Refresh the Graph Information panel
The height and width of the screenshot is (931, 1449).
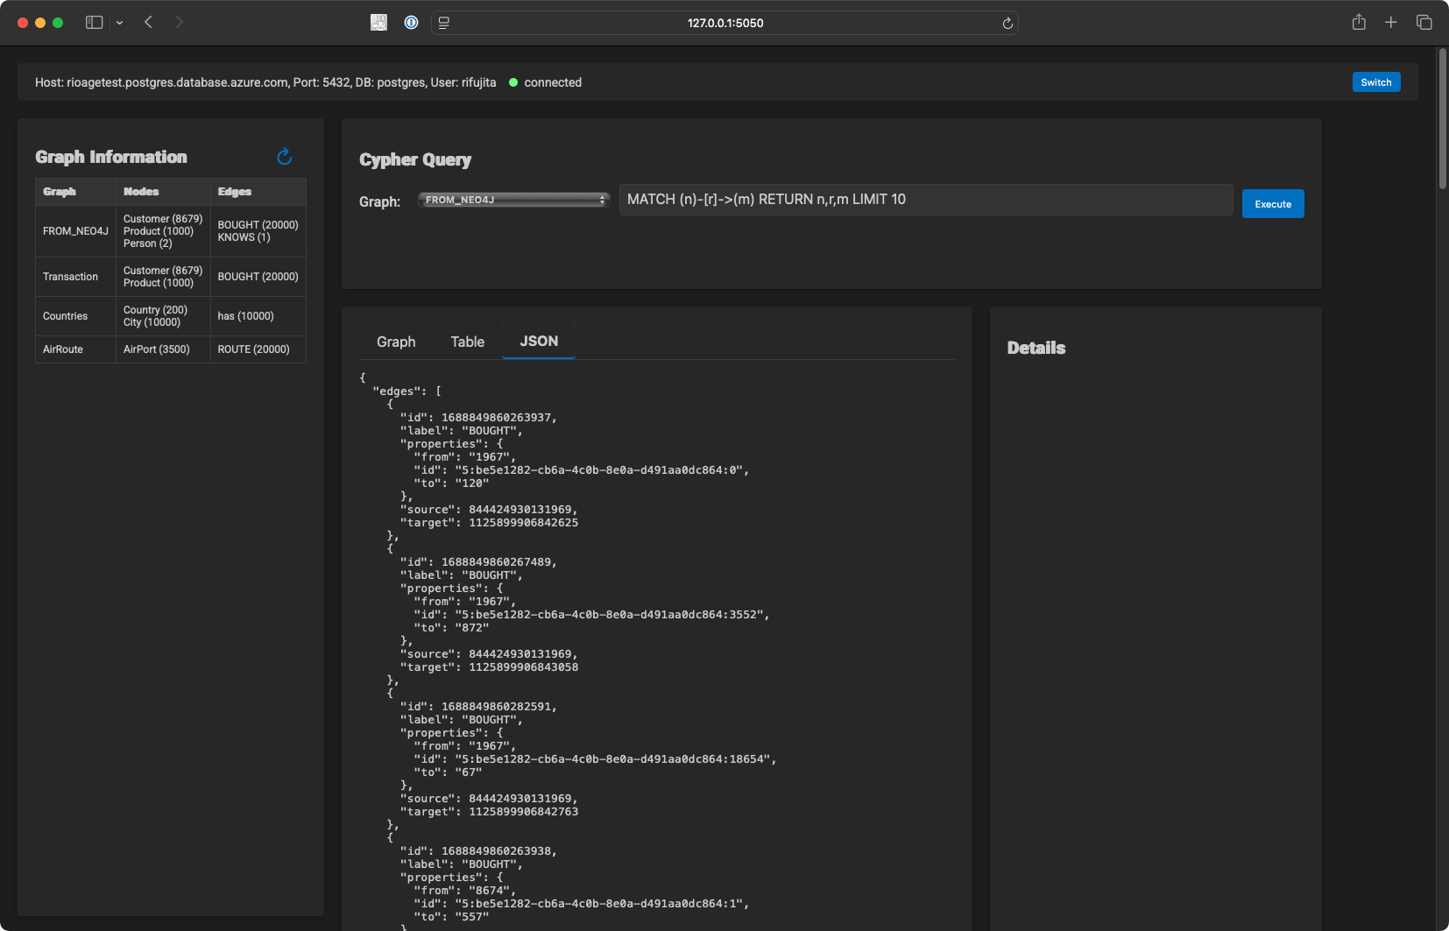285,157
